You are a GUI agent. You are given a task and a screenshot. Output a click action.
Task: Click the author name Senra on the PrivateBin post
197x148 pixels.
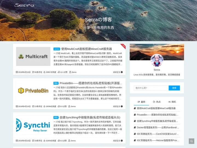point(73,106)
